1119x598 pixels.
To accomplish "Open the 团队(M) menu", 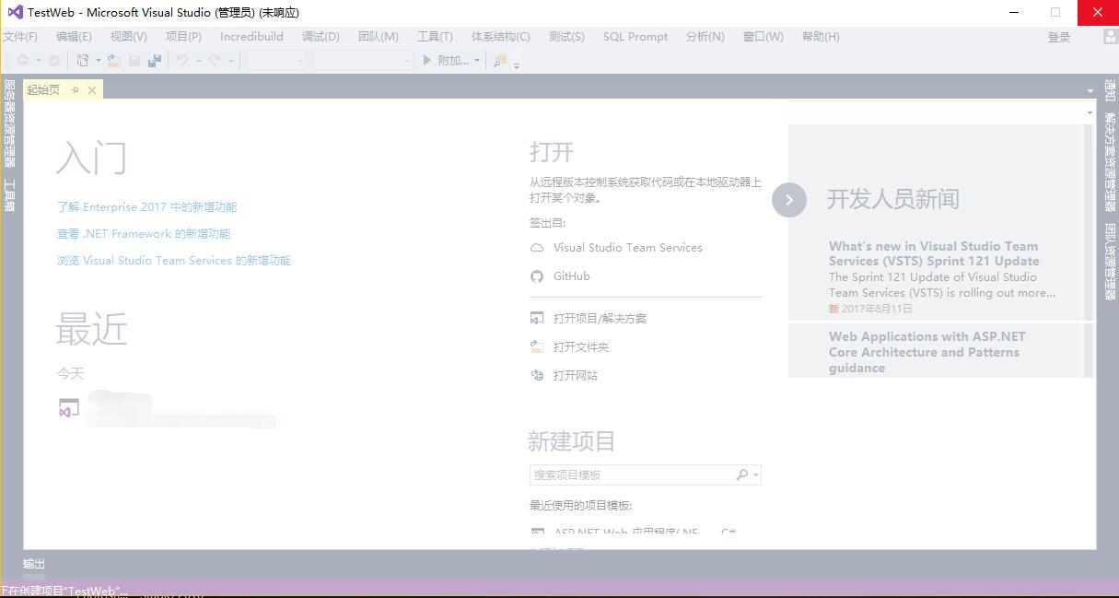I will 378,37.
